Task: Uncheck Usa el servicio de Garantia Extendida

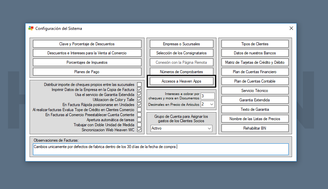Action: click(x=139, y=95)
